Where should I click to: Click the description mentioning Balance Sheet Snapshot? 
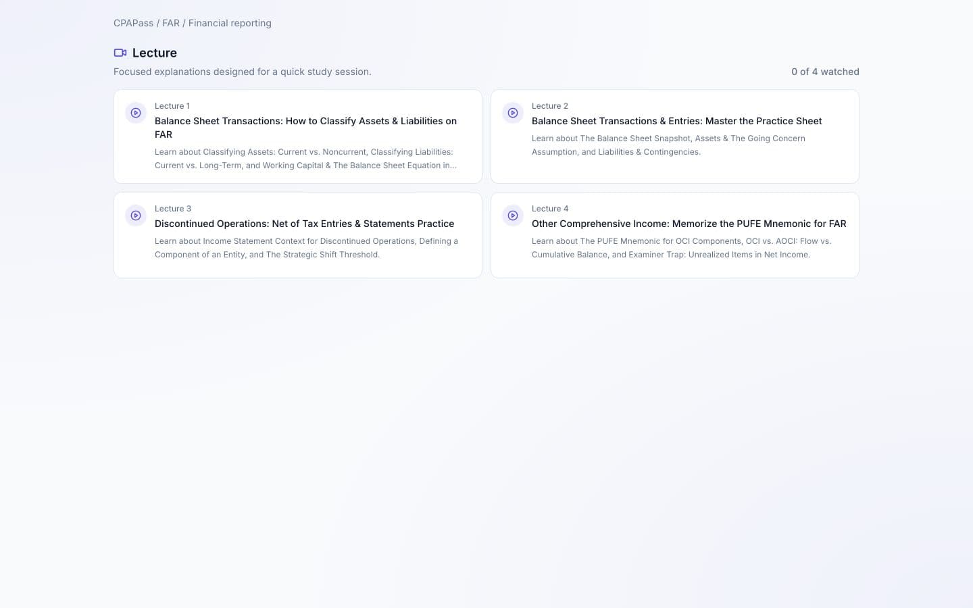point(668,145)
